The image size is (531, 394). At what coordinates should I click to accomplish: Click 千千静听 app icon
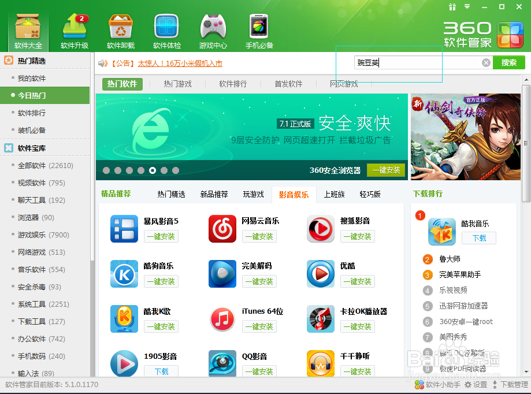320,363
